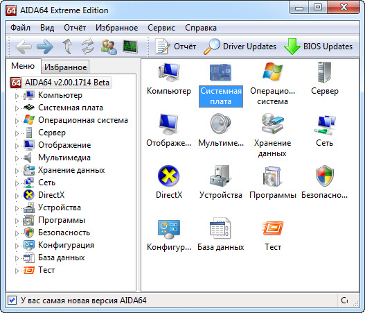Switch to the Избранное tab in left panel
Viewport: 365px width, 313px height.
coord(65,67)
